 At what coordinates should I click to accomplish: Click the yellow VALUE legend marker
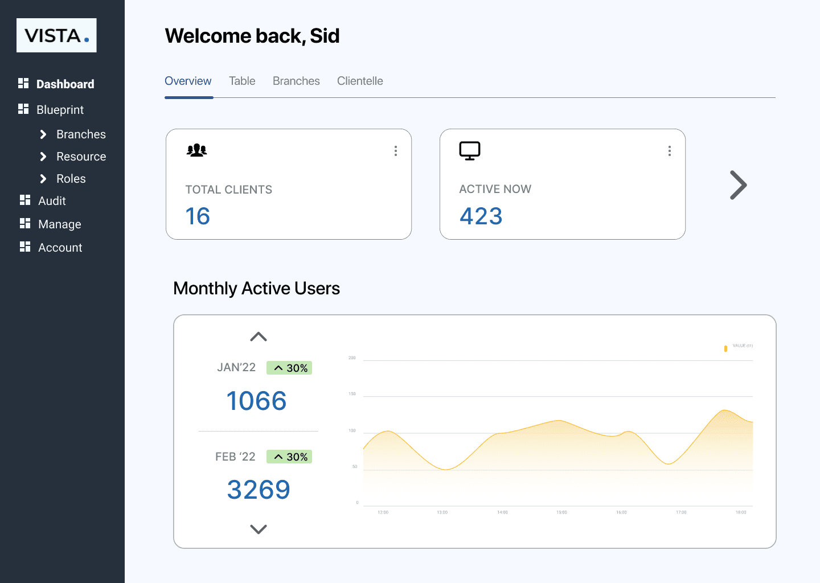pyautogui.click(x=725, y=348)
